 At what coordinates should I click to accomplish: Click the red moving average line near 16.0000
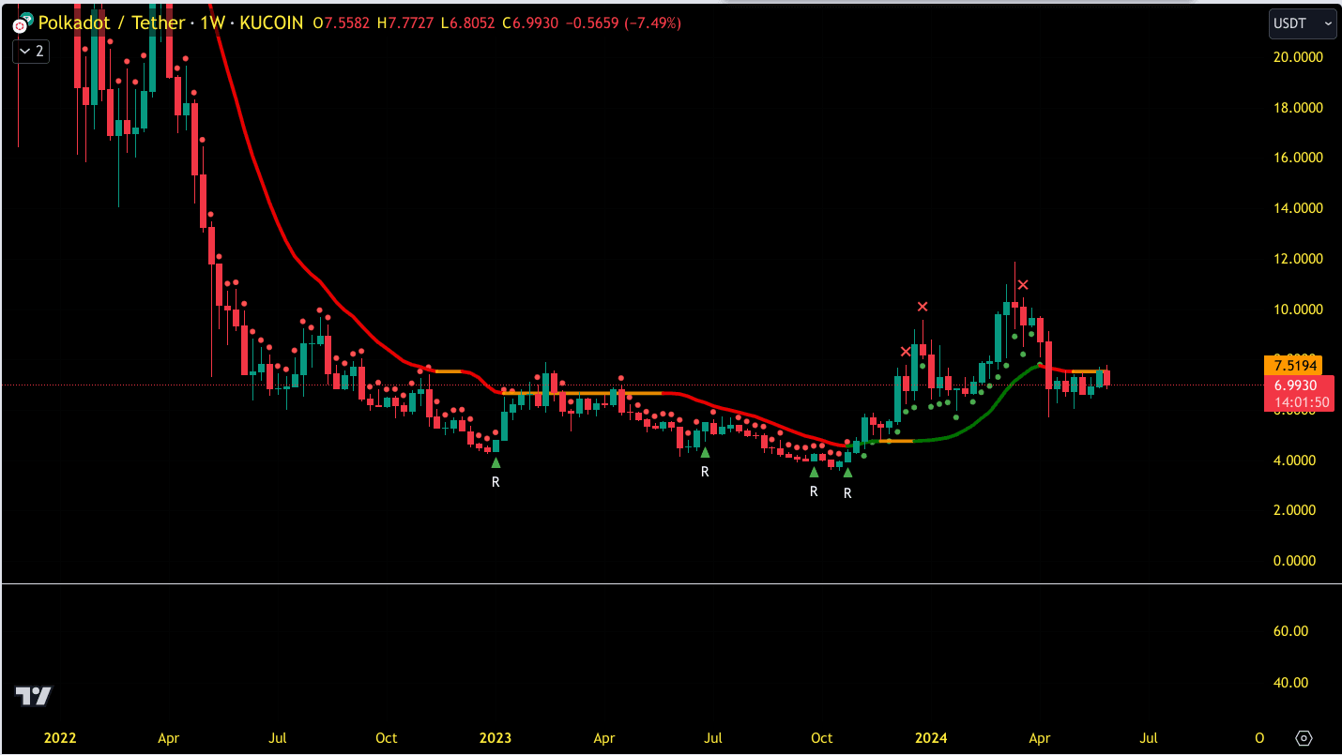(251, 158)
